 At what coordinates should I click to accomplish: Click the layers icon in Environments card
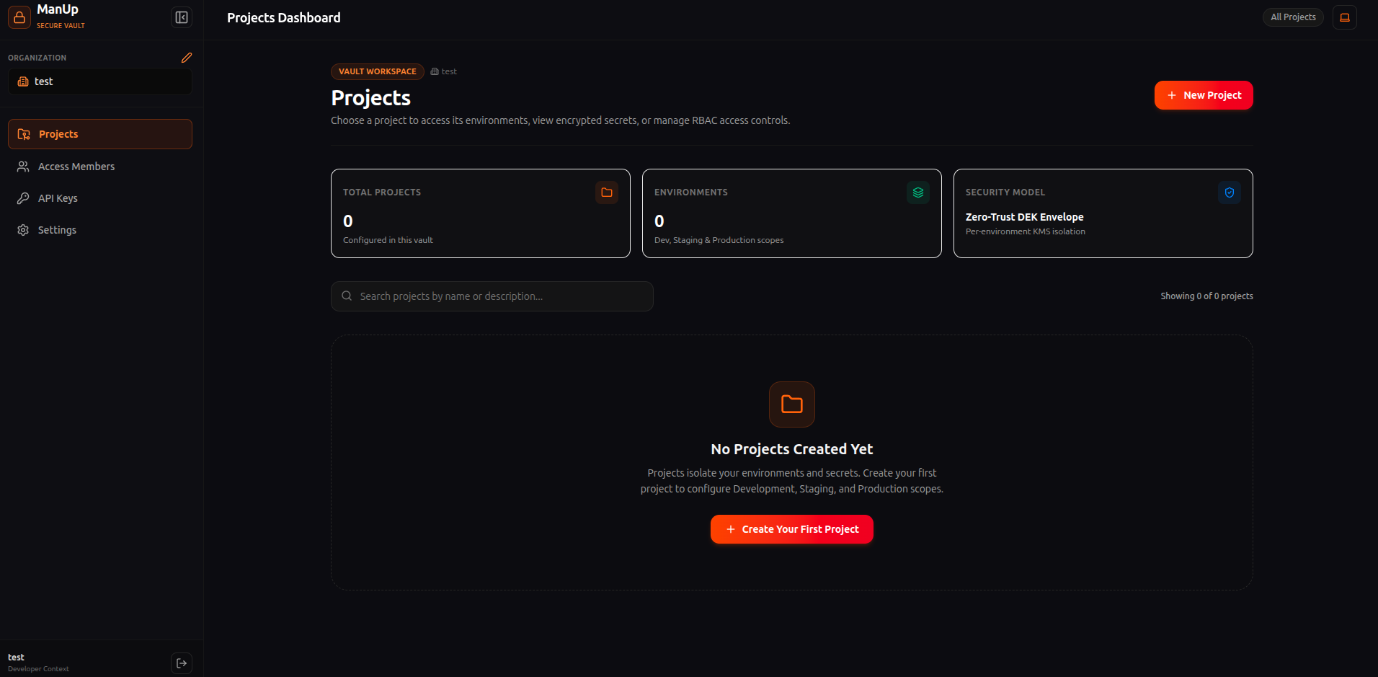pyautogui.click(x=918, y=193)
